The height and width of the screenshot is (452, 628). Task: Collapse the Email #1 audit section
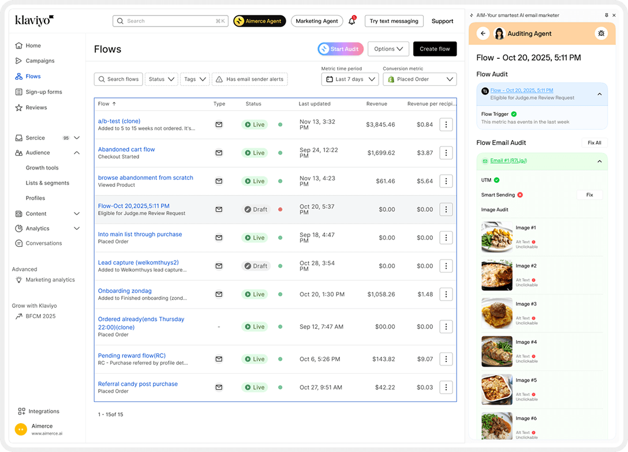coord(599,161)
